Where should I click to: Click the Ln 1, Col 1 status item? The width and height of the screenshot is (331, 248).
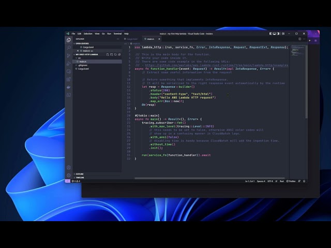250,181
